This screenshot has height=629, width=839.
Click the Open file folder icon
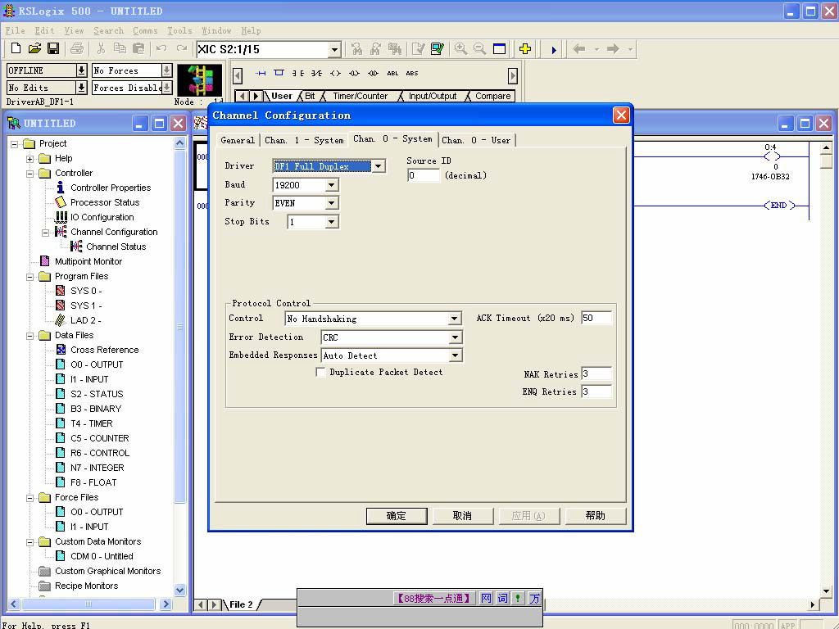(34, 48)
